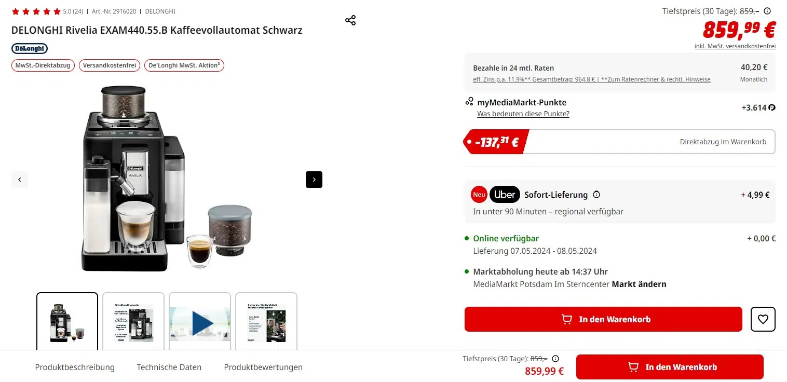Image resolution: width=787 pixels, height=382 pixels.
Task: Click Markt ändern to change the store
Action: click(x=639, y=284)
